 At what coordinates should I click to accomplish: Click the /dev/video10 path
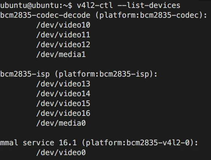point(63,25)
